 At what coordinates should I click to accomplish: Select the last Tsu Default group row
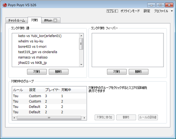(49, 112)
